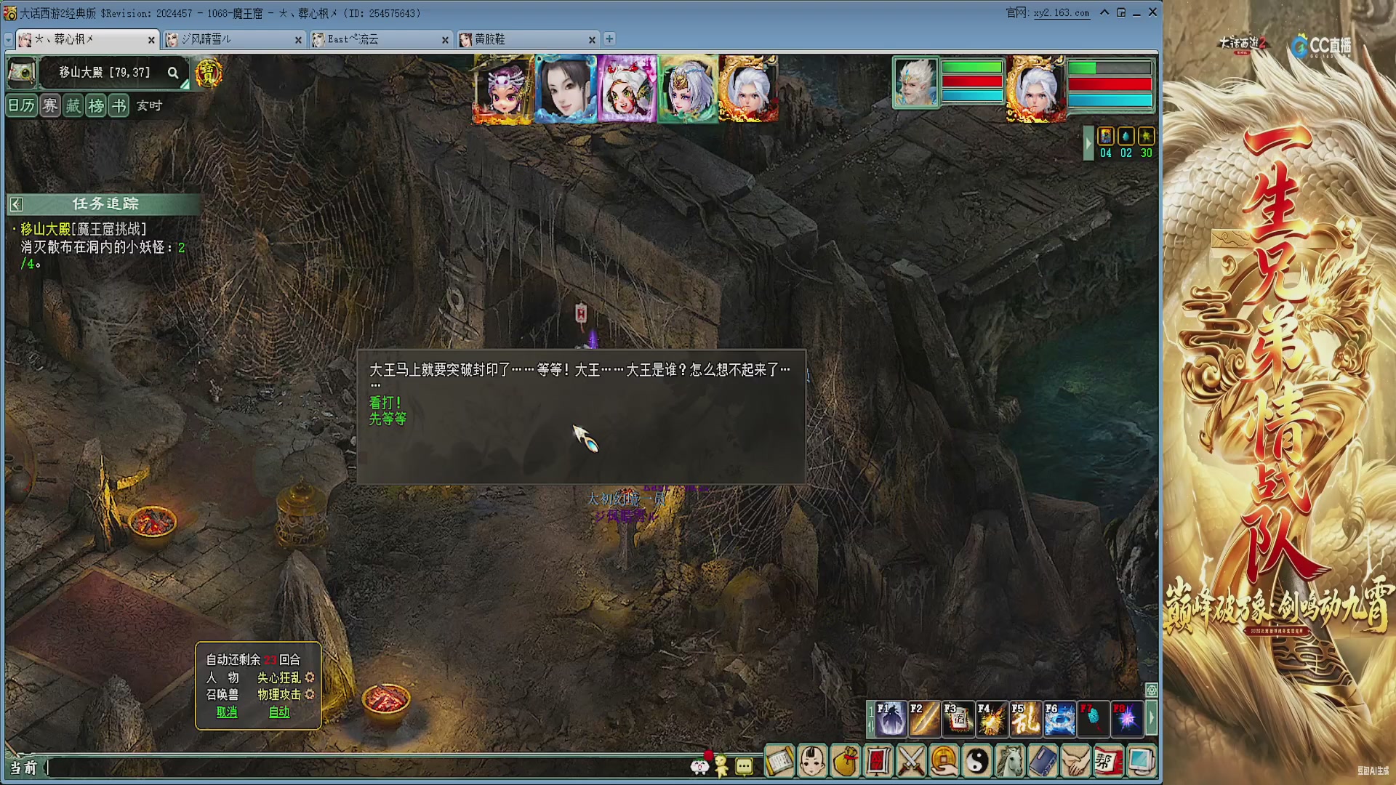Image resolution: width=1396 pixels, height=785 pixels.
Task: Click the water drop buff icon labeled 02
Action: point(1126,137)
